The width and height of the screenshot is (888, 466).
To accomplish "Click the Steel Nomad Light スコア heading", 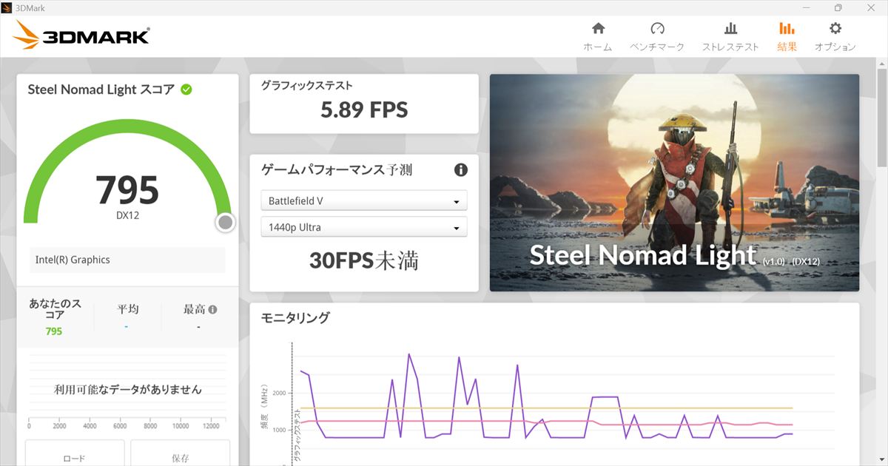I will click(101, 90).
